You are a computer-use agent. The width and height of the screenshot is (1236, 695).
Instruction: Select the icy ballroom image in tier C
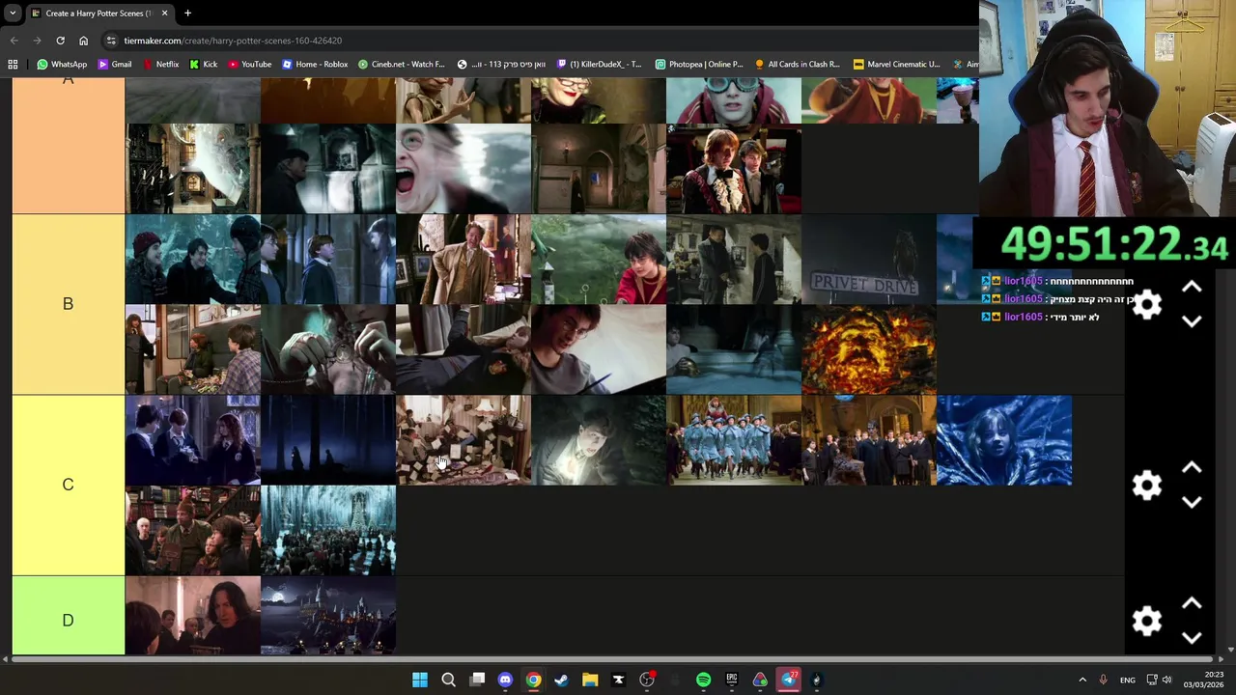point(328,530)
